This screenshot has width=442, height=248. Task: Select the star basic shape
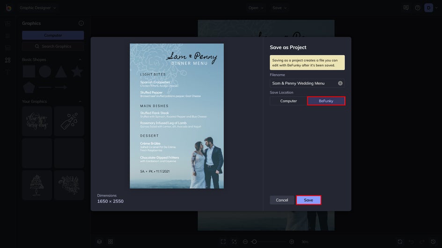pyautogui.click(x=77, y=71)
